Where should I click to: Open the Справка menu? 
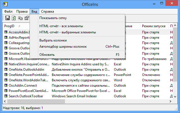click(48, 11)
